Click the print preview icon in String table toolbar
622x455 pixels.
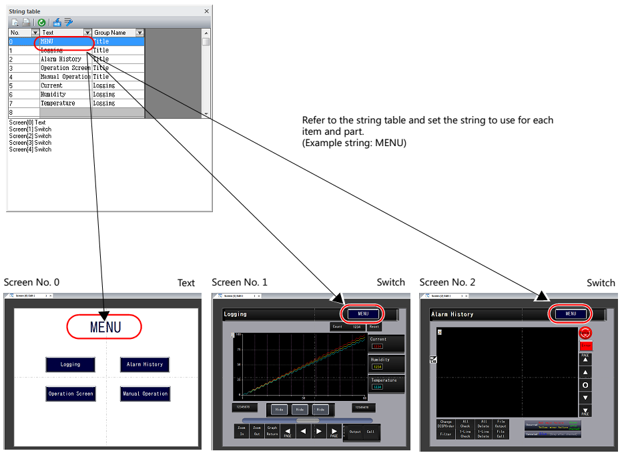click(x=15, y=23)
